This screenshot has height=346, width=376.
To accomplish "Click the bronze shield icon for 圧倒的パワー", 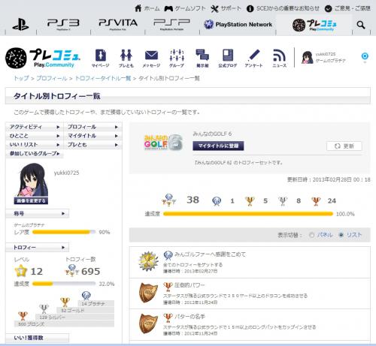I will coord(148,293).
